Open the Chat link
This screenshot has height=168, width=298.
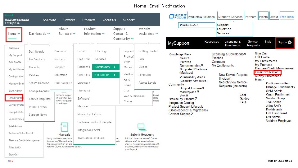[x=243, y=95]
